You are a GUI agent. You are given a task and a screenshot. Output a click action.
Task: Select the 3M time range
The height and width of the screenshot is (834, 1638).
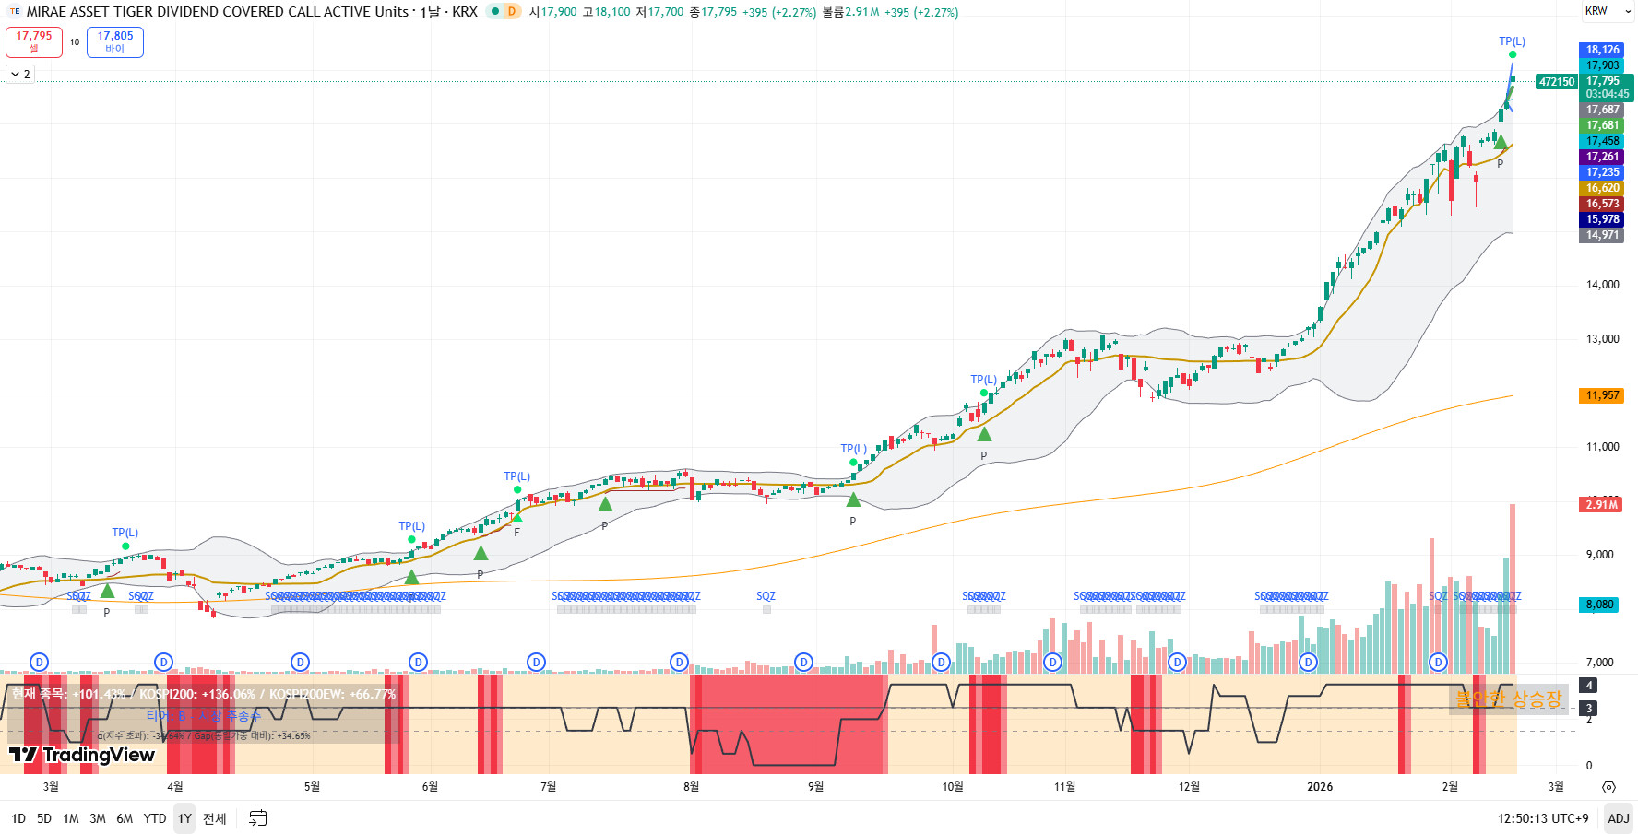click(x=98, y=818)
